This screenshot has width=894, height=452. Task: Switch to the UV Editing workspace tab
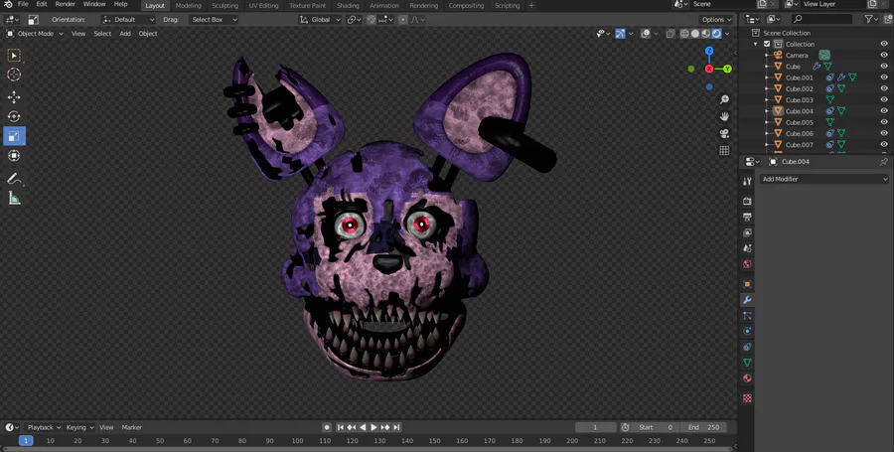[x=263, y=5]
